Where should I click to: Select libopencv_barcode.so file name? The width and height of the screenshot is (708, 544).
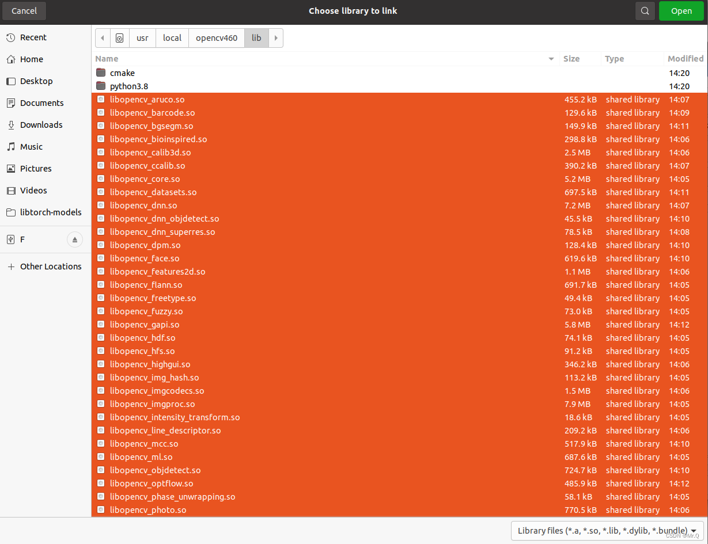(x=152, y=113)
